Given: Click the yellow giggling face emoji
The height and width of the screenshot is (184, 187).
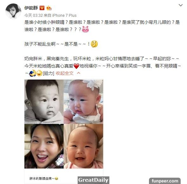Looking at the screenshot, I should [x=94, y=44].
